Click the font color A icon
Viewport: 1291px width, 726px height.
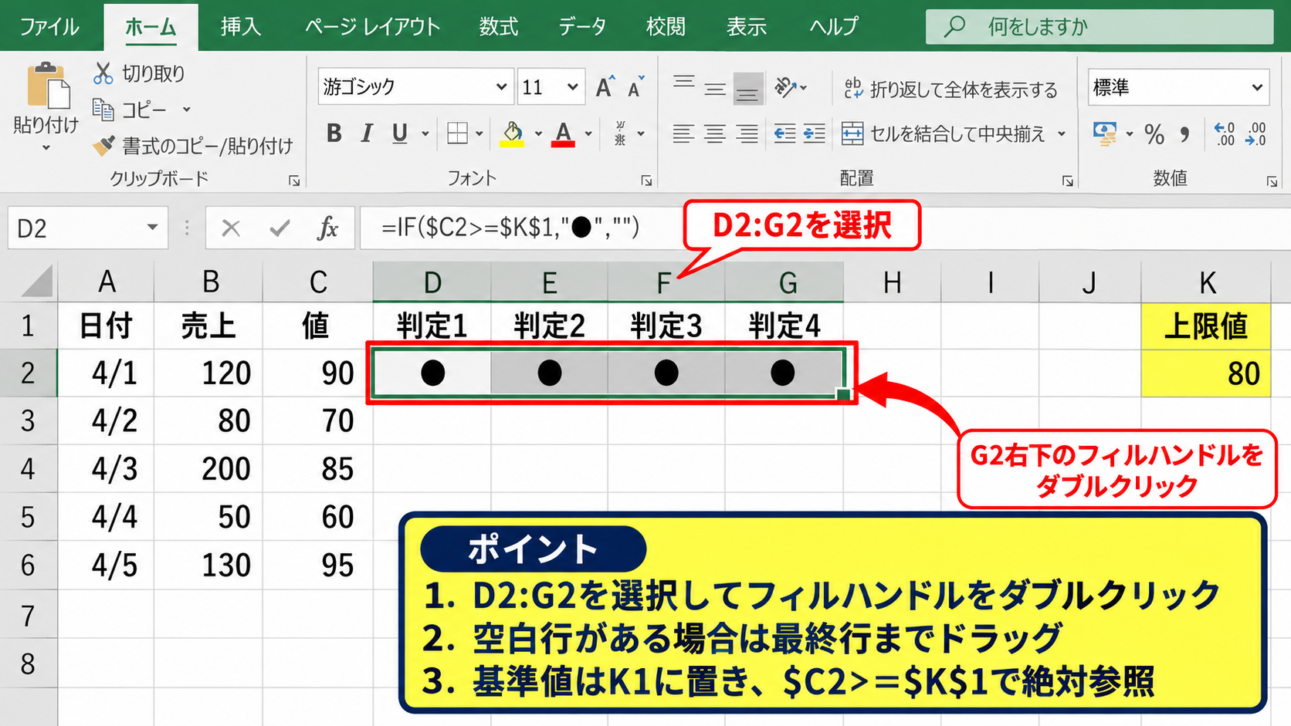pyautogui.click(x=563, y=133)
